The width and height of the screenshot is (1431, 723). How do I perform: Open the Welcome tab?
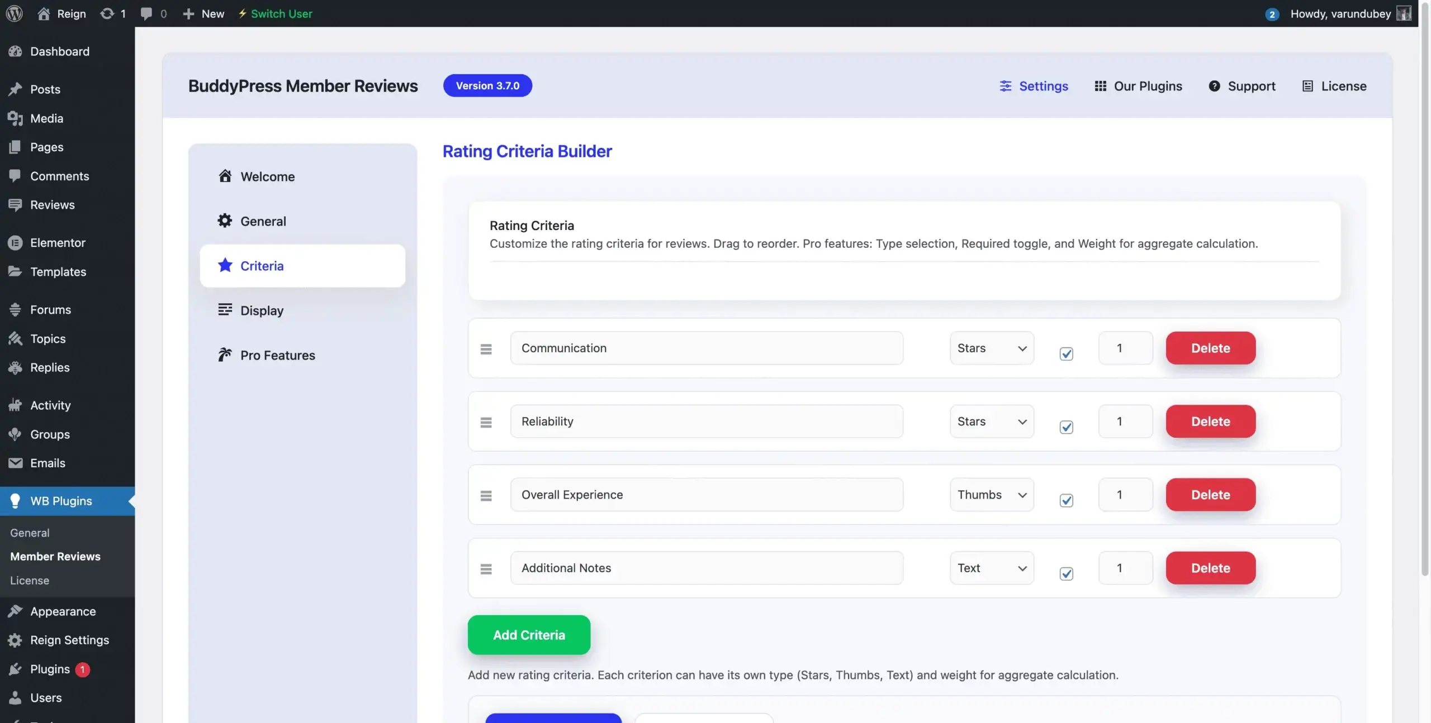click(x=302, y=176)
